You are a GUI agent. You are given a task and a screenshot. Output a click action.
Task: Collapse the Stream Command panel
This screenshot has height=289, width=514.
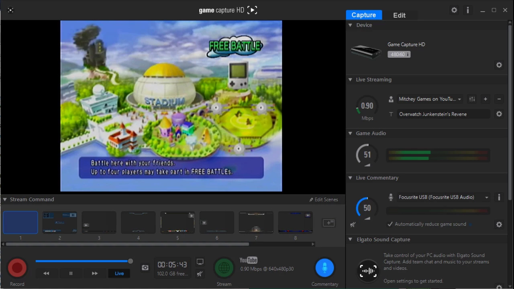[5, 199]
